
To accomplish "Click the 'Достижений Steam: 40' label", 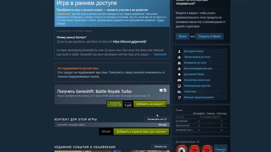I will click(187, 142).
